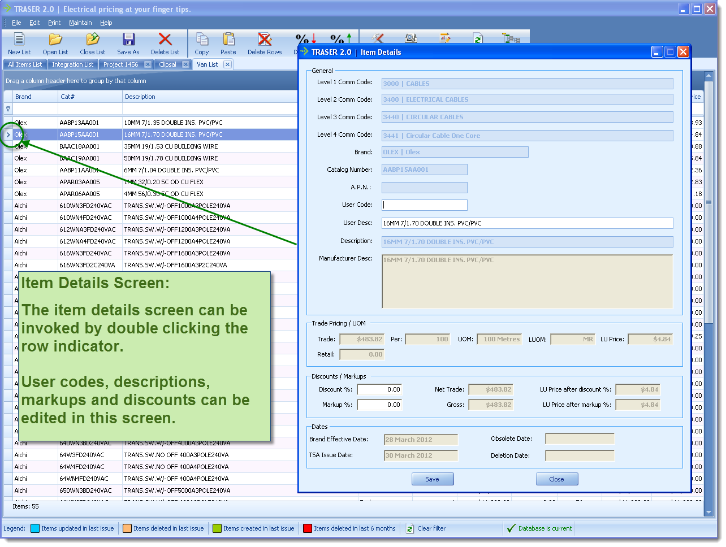Image resolution: width=726 pixels, height=547 pixels.
Task: Click Save button in Item Details
Action: click(433, 479)
